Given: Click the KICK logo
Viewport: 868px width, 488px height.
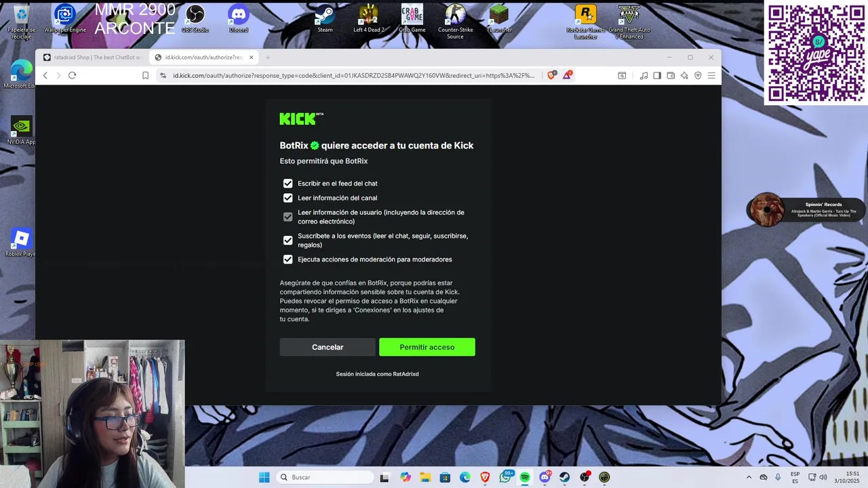Looking at the screenshot, I should coord(301,119).
